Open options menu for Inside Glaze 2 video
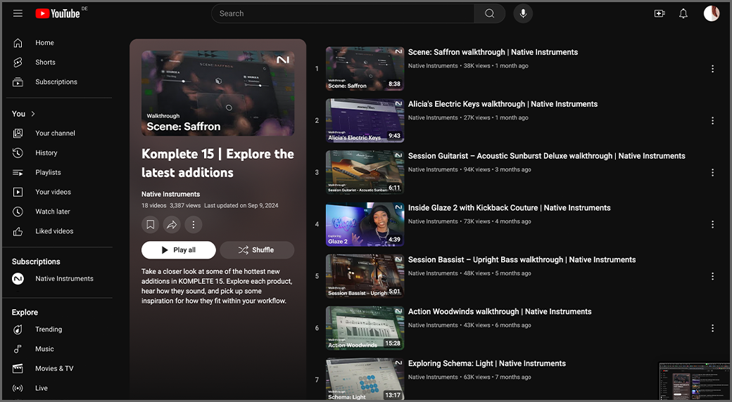The height and width of the screenshot is (402, 732). (712, 224)
